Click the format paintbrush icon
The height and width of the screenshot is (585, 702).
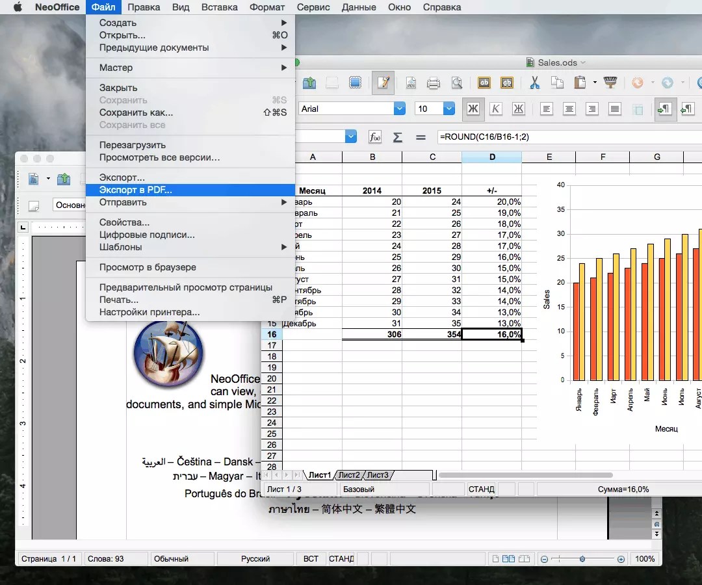tap(610, 82)
